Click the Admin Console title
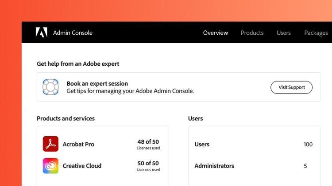332x186 pixels. [x=73, y=33]
